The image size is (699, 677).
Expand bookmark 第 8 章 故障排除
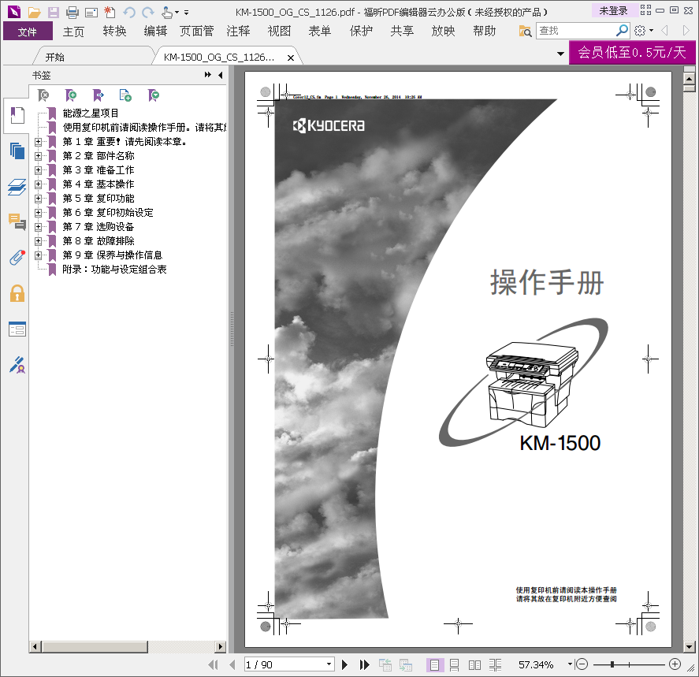[39, 241]
